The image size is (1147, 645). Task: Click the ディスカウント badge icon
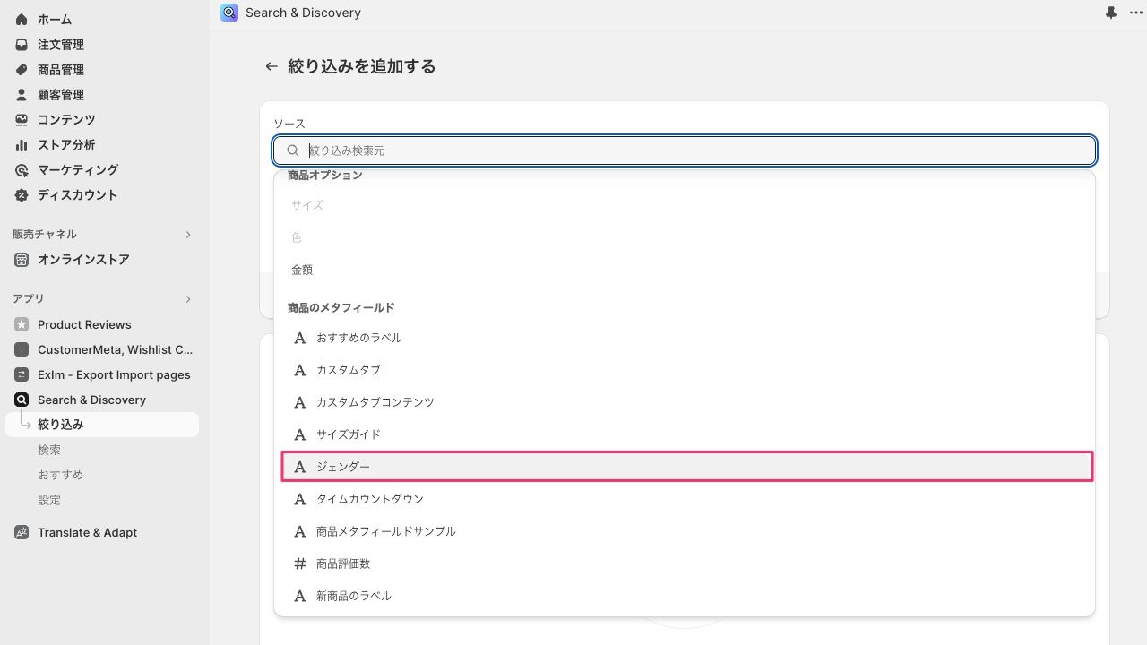tap(22, 195)
